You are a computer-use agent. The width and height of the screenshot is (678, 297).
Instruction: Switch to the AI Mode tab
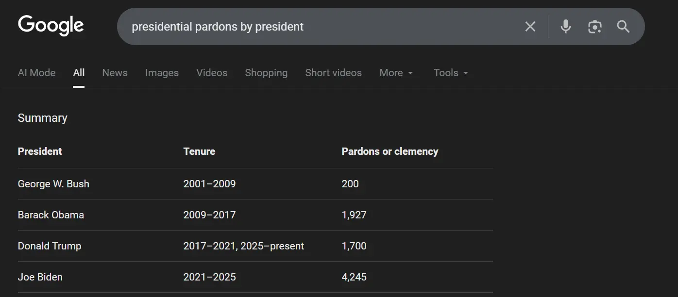pyautogui.click(x=36, y=73)
